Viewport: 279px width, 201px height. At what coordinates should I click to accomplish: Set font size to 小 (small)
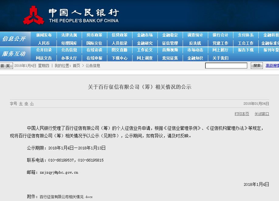coord(32,104)
